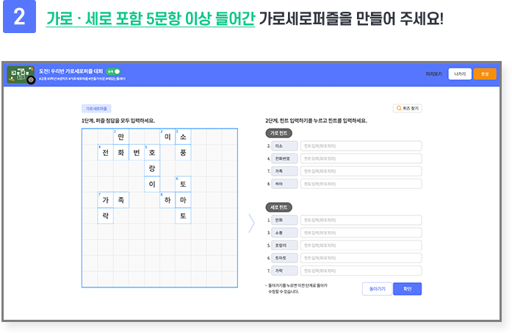The height and width of the screenshot is (333, 512).
Task: Click the 세로 힌트 pill label
Action: [278, 207]
